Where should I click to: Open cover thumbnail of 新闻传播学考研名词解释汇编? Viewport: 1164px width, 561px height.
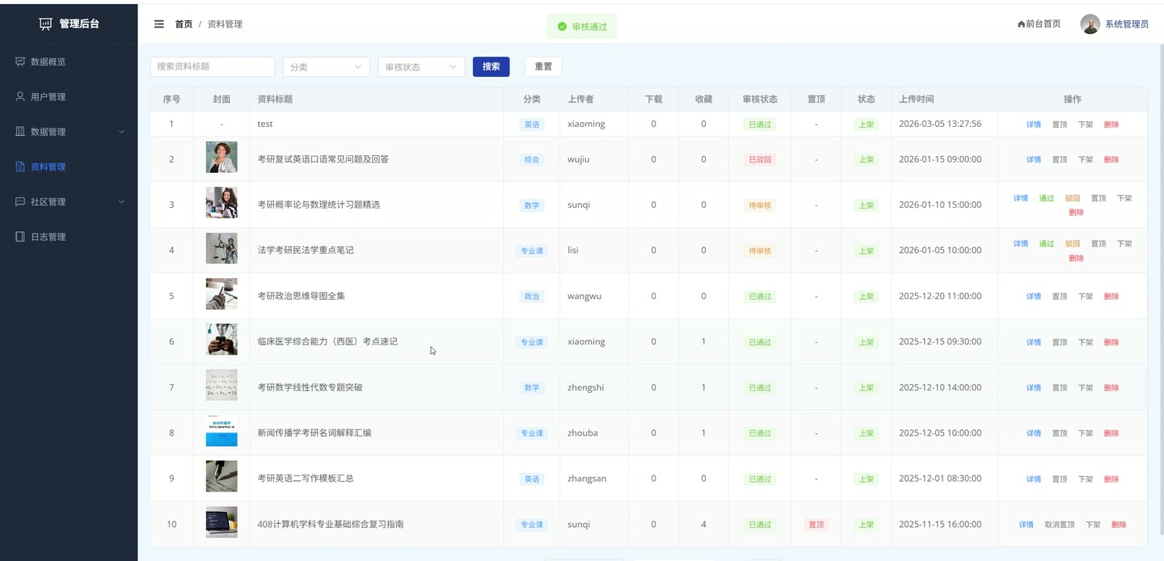221,431
